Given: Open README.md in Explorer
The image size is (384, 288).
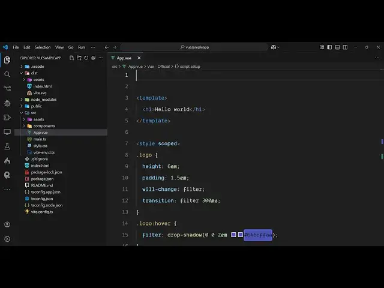Looking at the screenshot, I should coord(41,185).
